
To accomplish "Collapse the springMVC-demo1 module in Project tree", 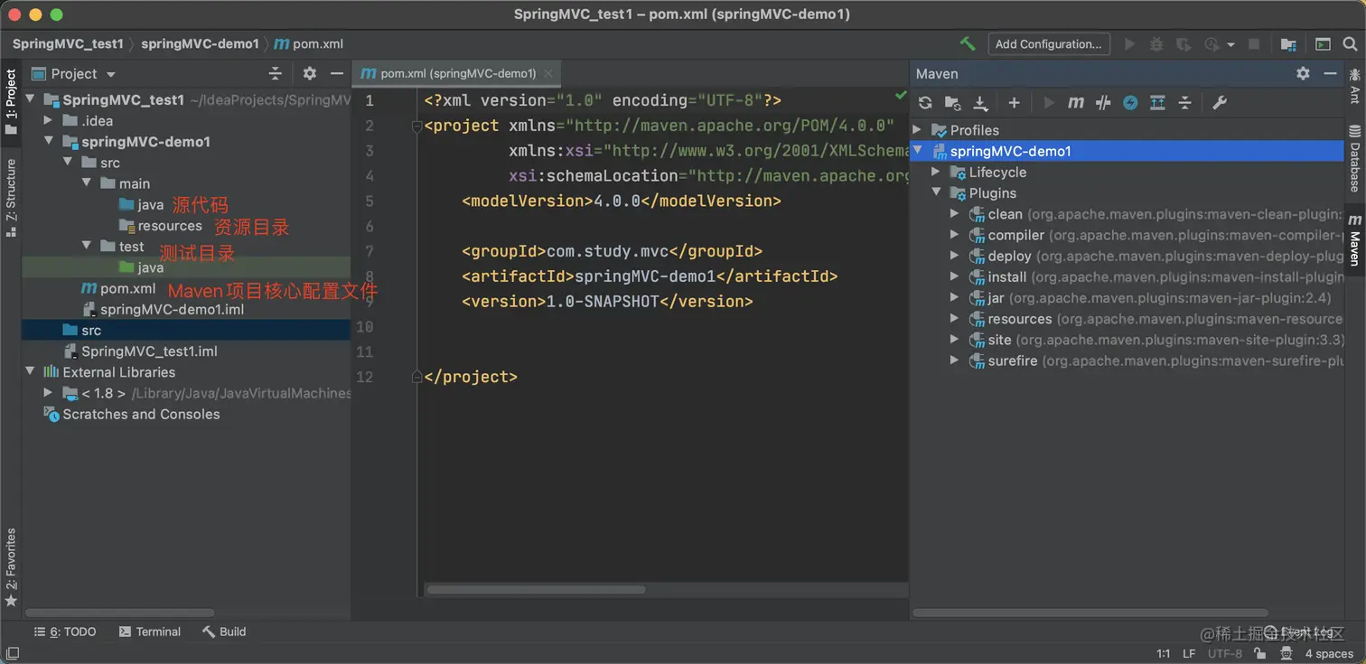I will pyautogui.click(x=49, y=142).
